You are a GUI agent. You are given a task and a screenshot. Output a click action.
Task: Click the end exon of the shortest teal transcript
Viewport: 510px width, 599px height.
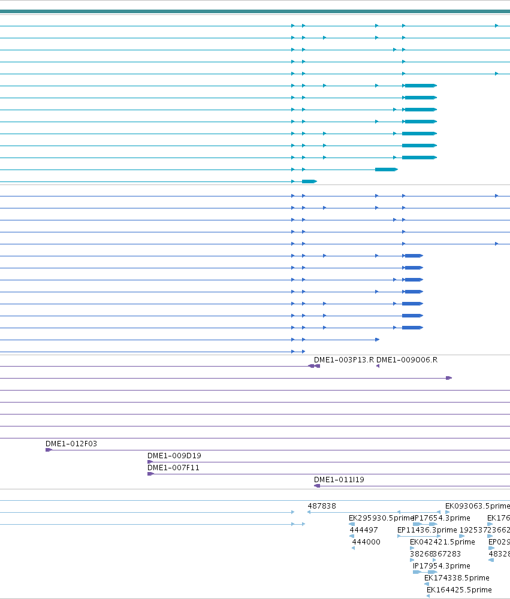point(309,181)
